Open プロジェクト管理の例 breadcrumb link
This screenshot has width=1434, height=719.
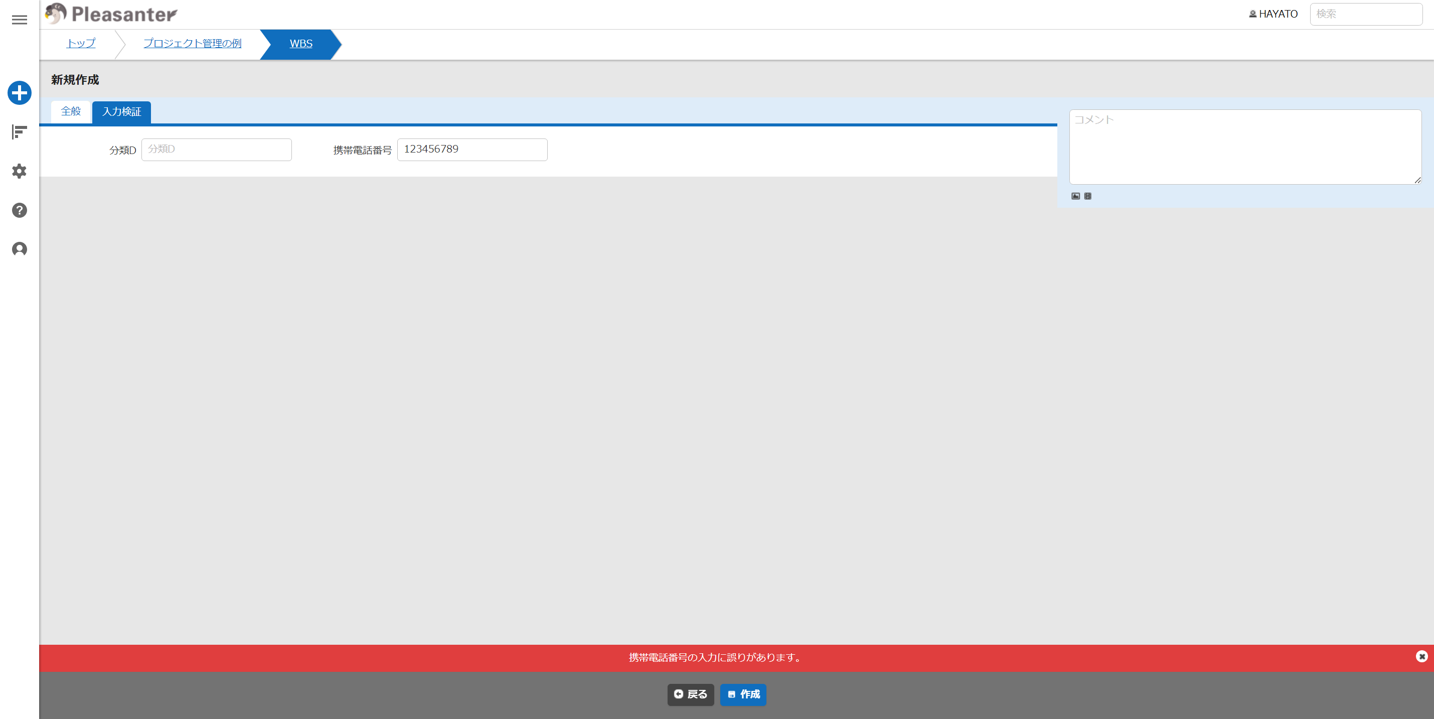coord(192,44)
